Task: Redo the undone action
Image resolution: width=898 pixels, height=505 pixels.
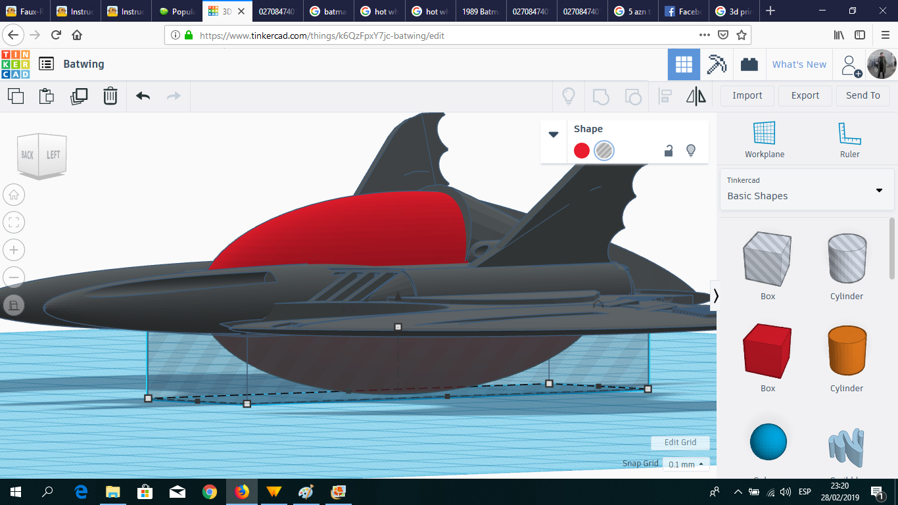Action: [174, 96]
